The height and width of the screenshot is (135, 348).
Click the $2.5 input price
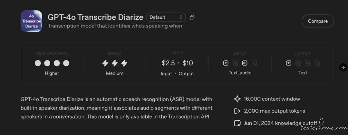click(x=168, y=63)
